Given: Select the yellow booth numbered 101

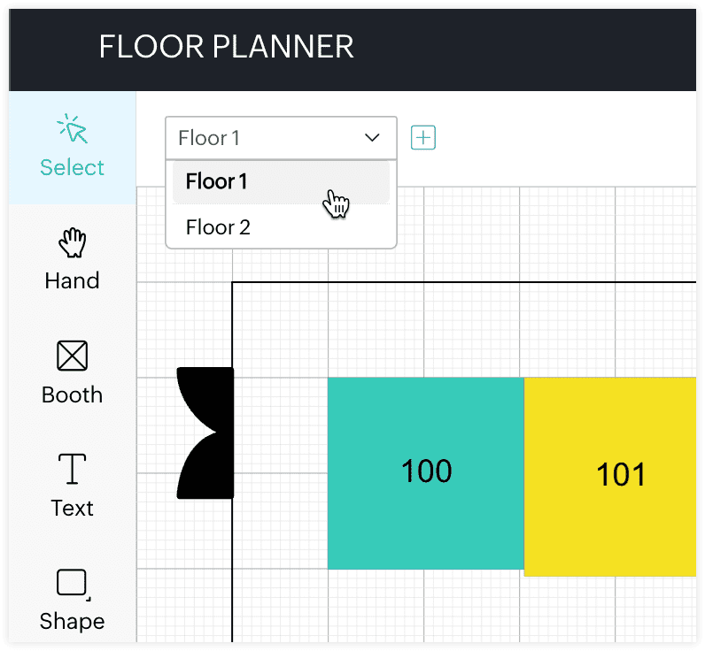Looking at the screenshot, I should (611, 476).
